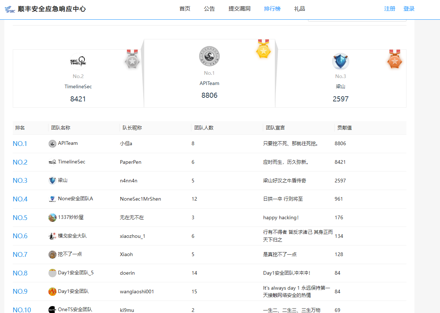This screenshot has height=313, width=440.
Task: Go to 提交漏洞 page
Action: pyautogui.click(x=240, y=9)
